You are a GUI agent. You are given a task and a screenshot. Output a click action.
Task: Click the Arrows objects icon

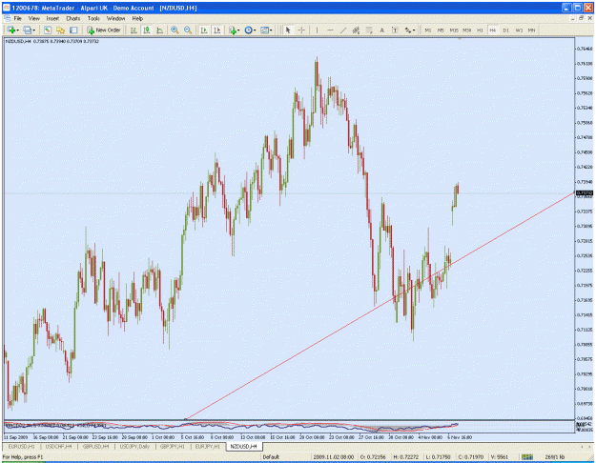408,30
